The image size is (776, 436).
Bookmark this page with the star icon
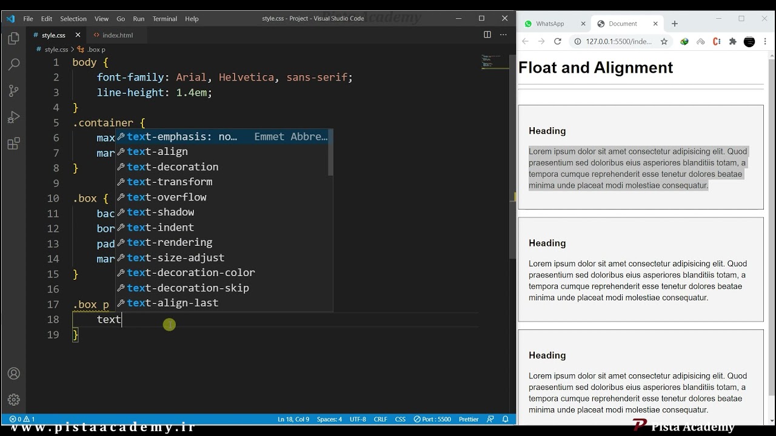[664, 42]
